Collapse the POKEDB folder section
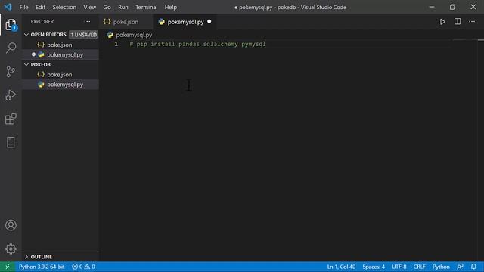 tap(26, 64)
